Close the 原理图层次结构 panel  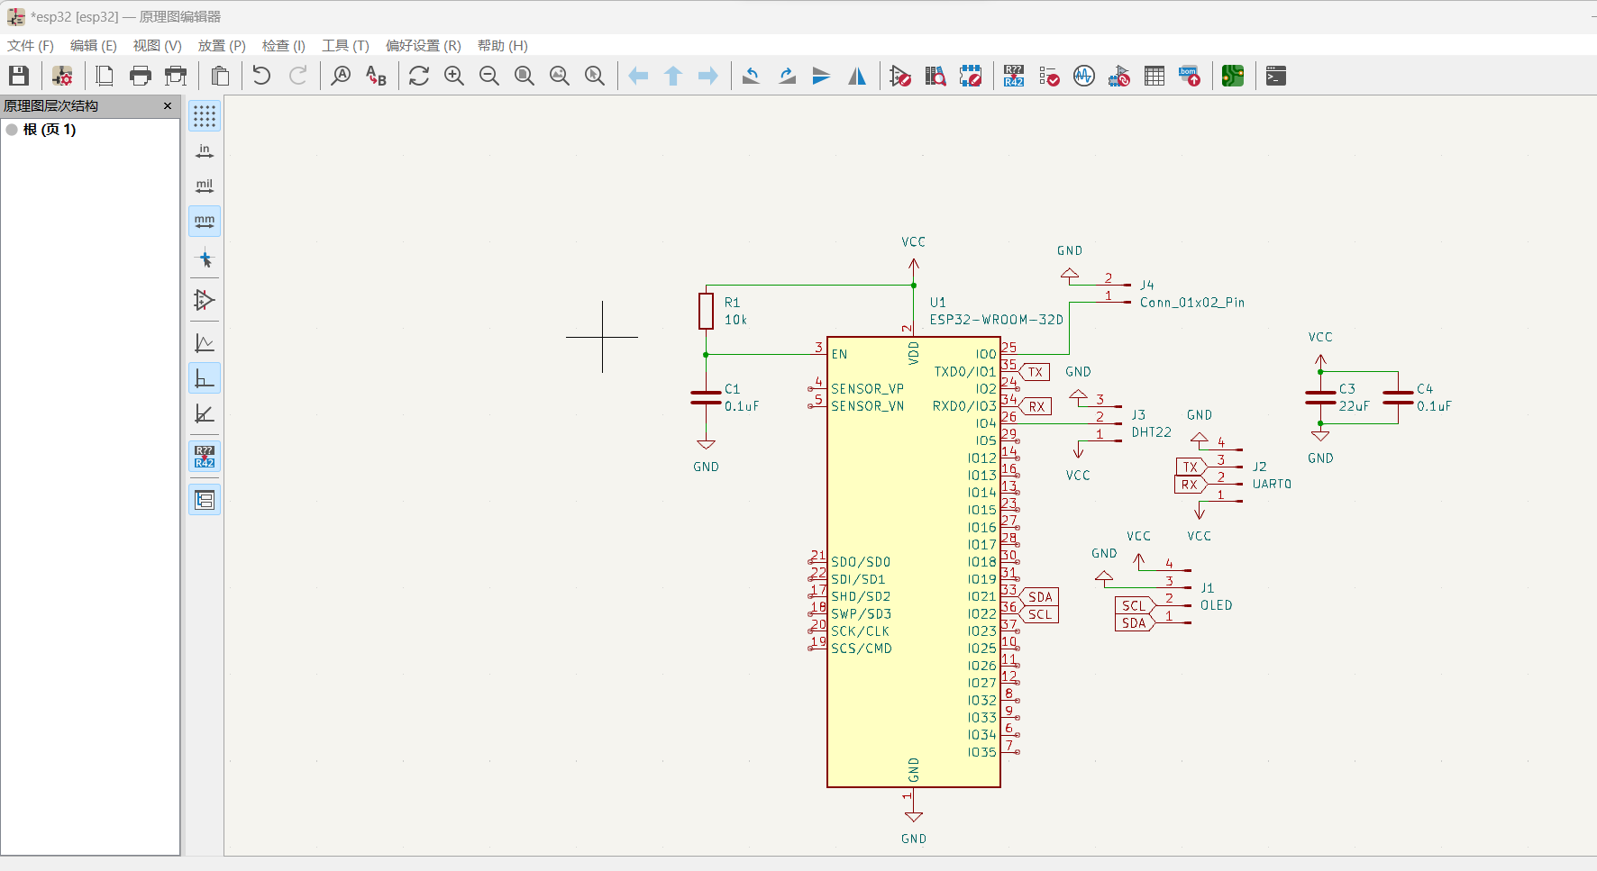168,105
